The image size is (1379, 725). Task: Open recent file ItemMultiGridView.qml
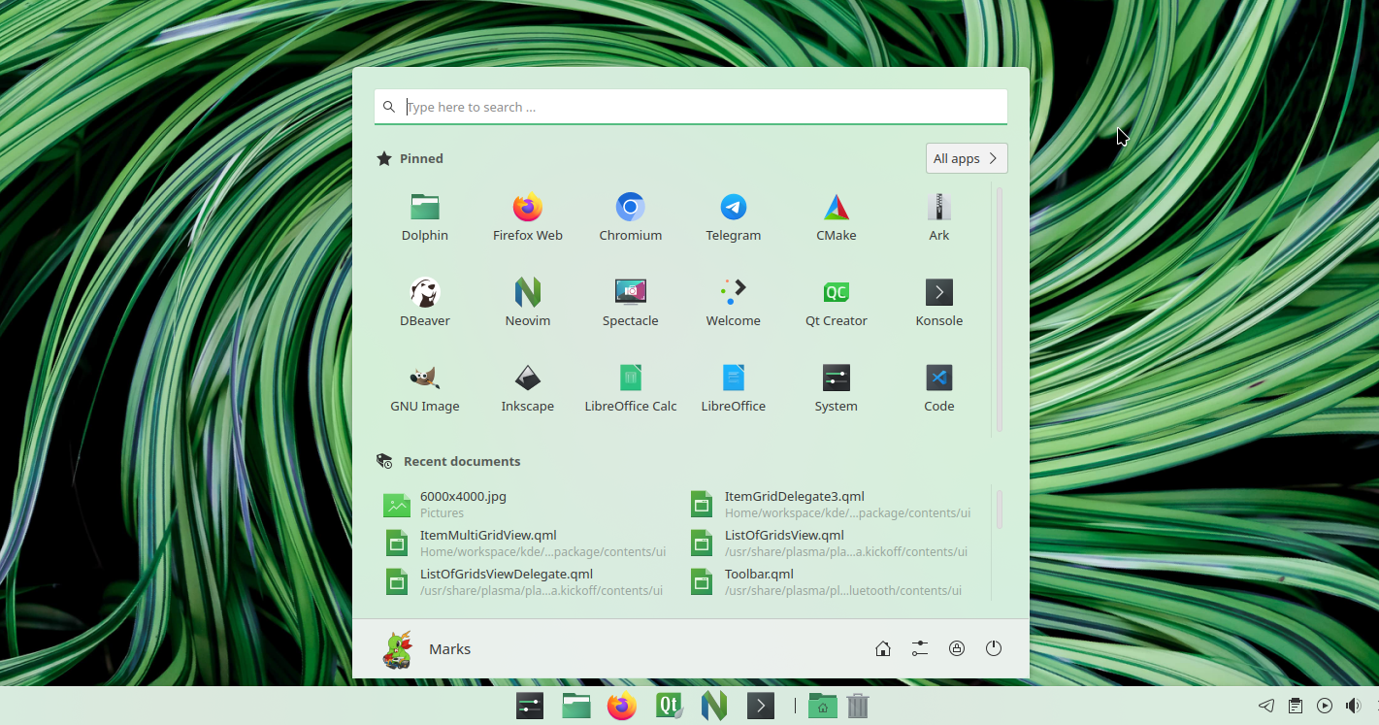click(524, 544)
